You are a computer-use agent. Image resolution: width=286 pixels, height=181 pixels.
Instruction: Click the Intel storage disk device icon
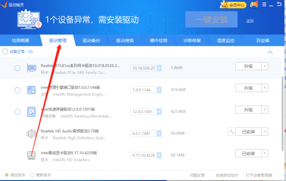coord(31,112)
